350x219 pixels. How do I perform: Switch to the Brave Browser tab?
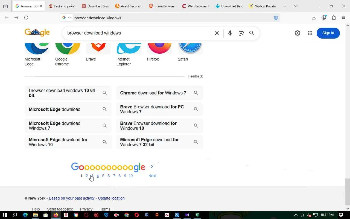[x=162, y=6]
